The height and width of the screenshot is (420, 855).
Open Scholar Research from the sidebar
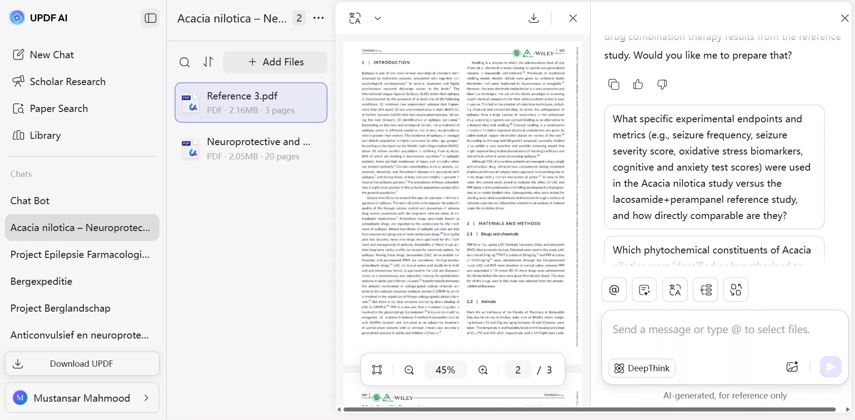67,81
